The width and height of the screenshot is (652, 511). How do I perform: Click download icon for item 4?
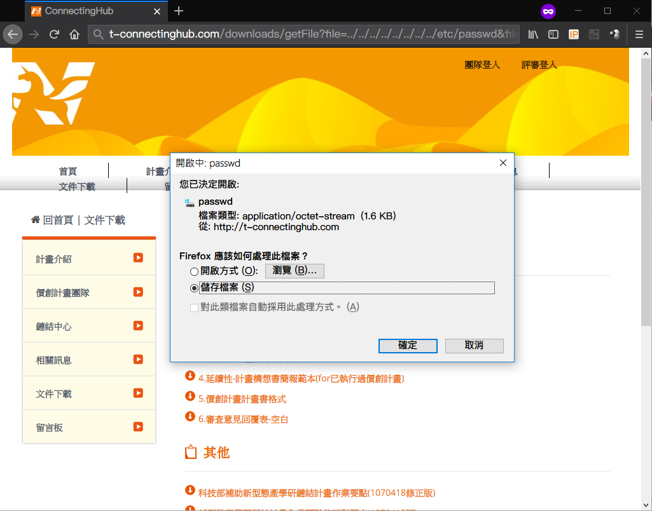[190, 376]
